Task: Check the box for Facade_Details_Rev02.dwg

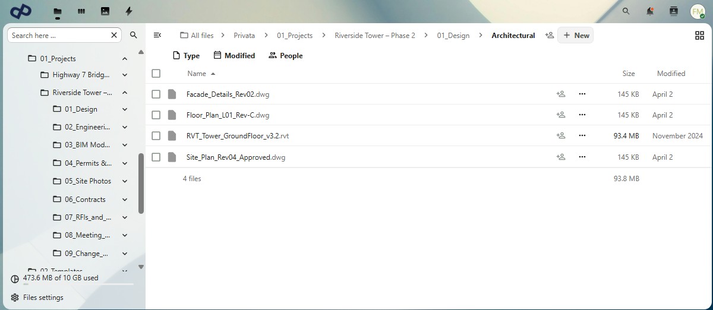Action: click(156, 94)
